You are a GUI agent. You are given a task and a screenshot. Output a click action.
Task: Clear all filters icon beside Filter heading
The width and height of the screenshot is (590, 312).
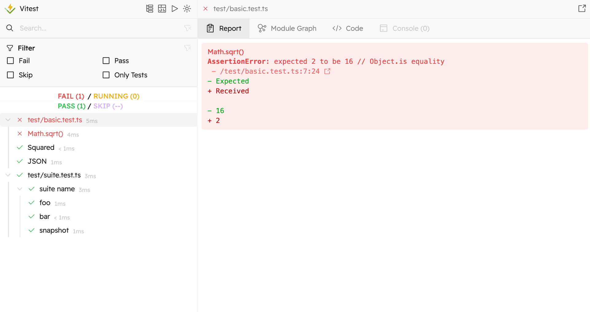coord(187,48)
